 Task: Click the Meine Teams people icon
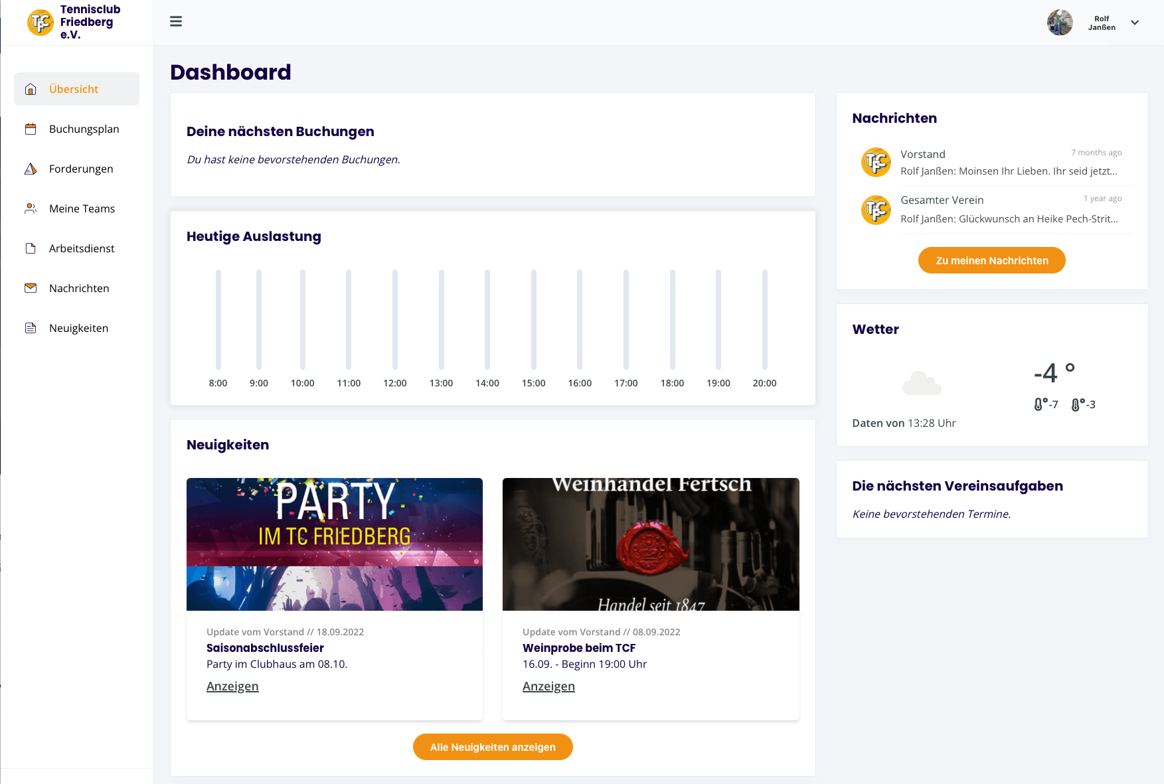click(x=31, y=208)
